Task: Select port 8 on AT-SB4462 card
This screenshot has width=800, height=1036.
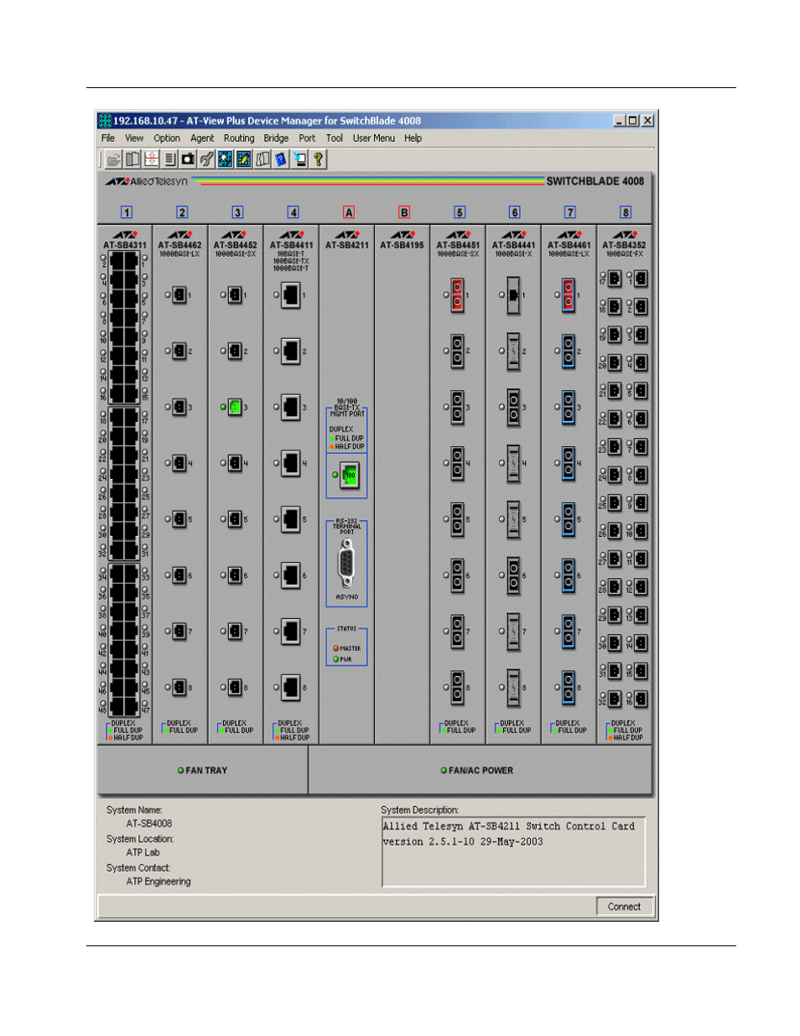Action: pyautogui.click(x=179, y=688)
